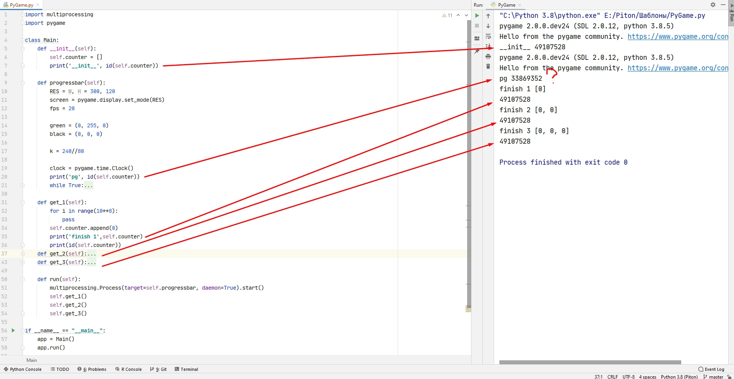
Task: Hide the Run tool window with minus icon
Action: (x=723, y=5)
